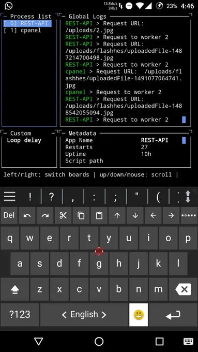Tap the copy icon key
Image resolution: width=198 pixels, height=352 pixels.
tap(81, 215)
